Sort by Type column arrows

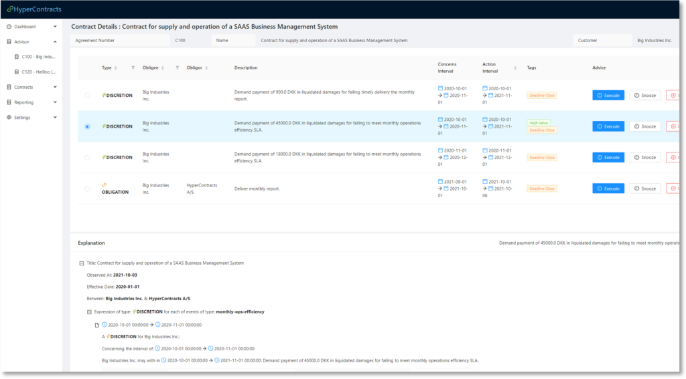115,68
